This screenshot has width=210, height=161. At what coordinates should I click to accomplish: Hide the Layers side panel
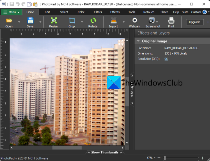coord(132,90)
